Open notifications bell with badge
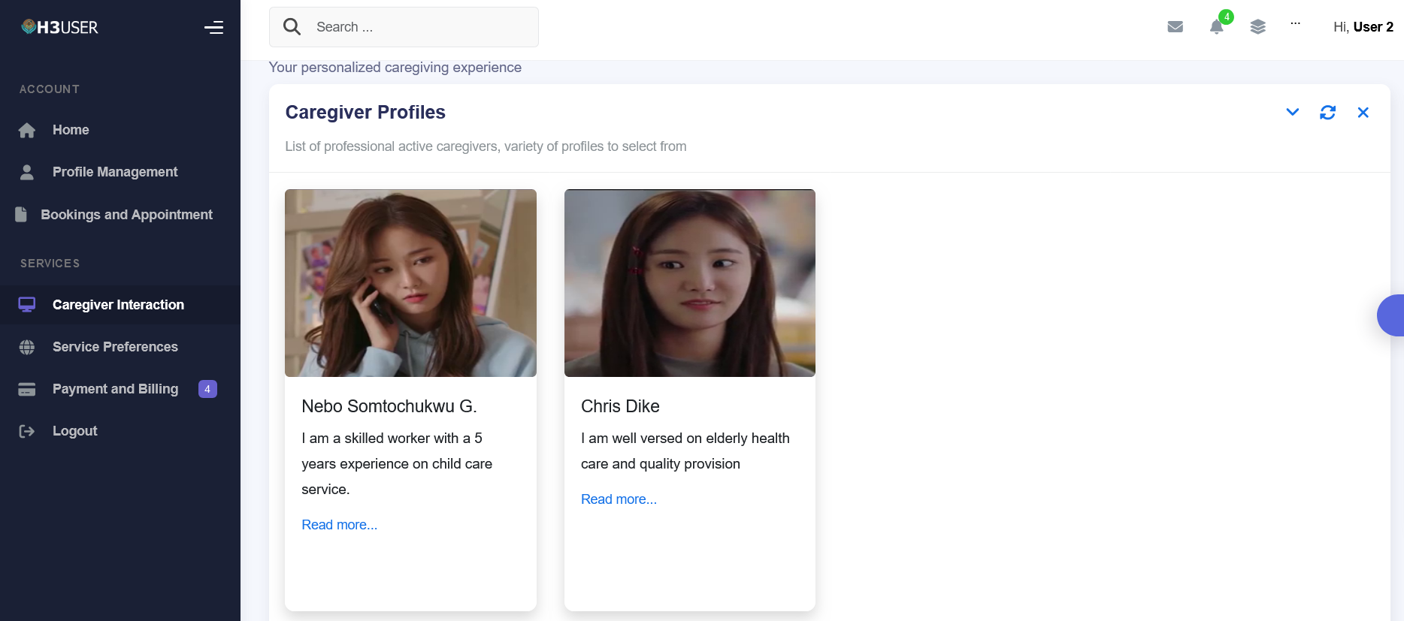Image resolution: width=1404 pixels, height=621 pixels. 1217,27
